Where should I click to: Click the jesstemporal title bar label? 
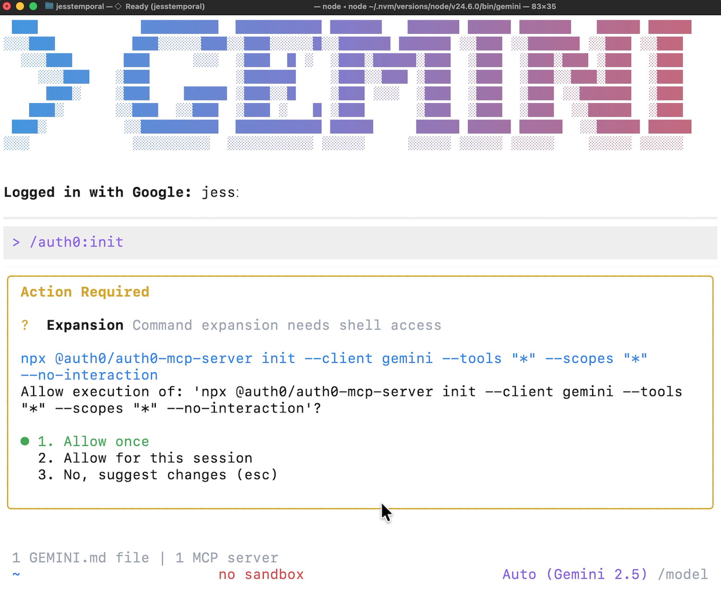(x=79, y=6)
